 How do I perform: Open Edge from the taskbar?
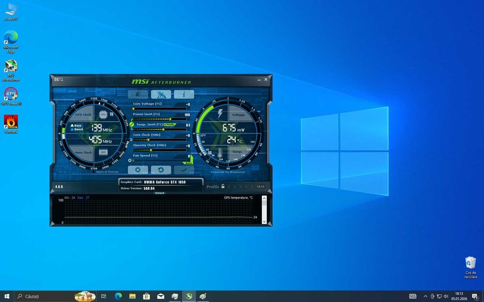click(x=118, y=296)
